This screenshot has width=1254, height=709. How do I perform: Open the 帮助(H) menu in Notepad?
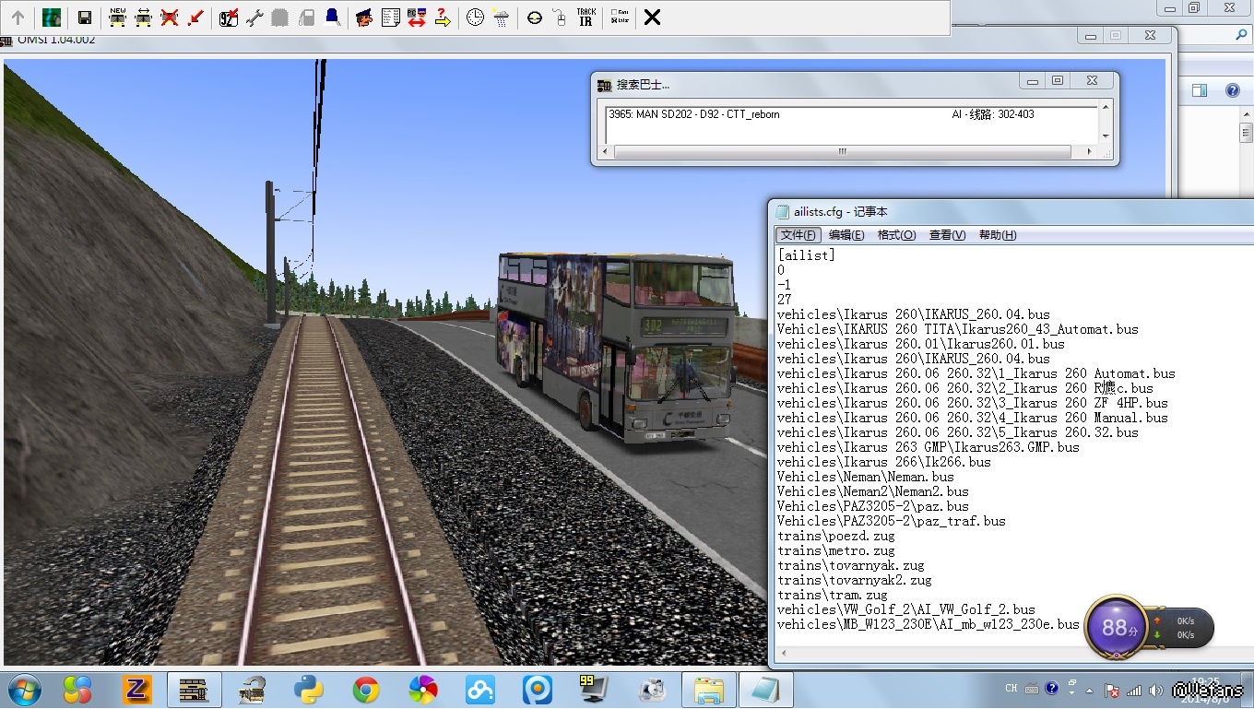click(x=997, y=235)
